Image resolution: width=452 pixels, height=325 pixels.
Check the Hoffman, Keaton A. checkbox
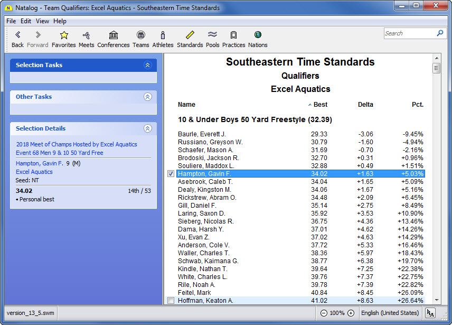pos(171,301)
